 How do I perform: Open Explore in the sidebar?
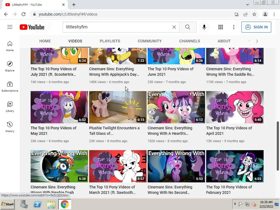[x=10, y=66]
